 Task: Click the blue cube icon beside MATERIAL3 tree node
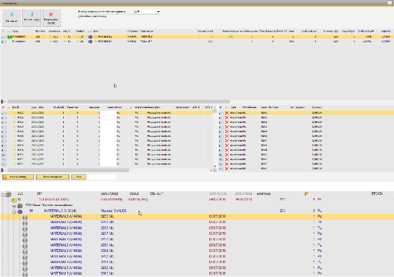click(x=20, y=212)
